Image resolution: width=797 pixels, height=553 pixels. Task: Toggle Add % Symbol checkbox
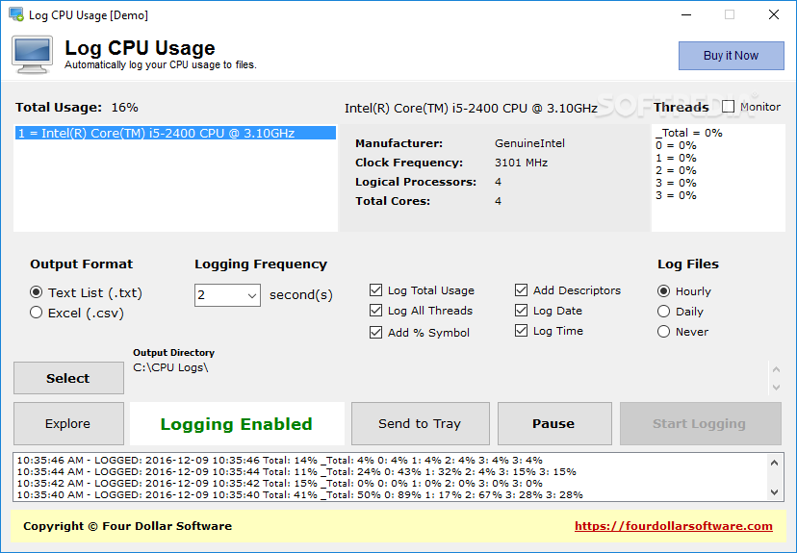click(375, 333)
